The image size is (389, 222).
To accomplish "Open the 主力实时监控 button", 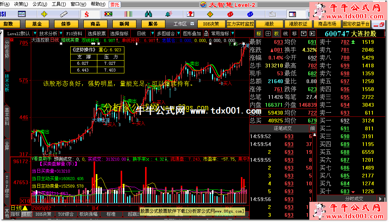I will 240,24.
